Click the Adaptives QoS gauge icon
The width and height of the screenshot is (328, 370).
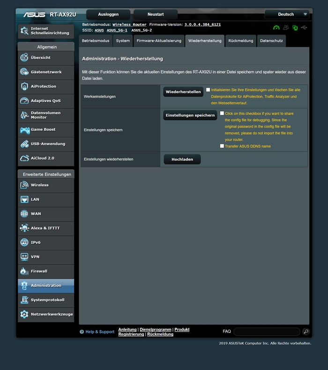pos(24,100)
